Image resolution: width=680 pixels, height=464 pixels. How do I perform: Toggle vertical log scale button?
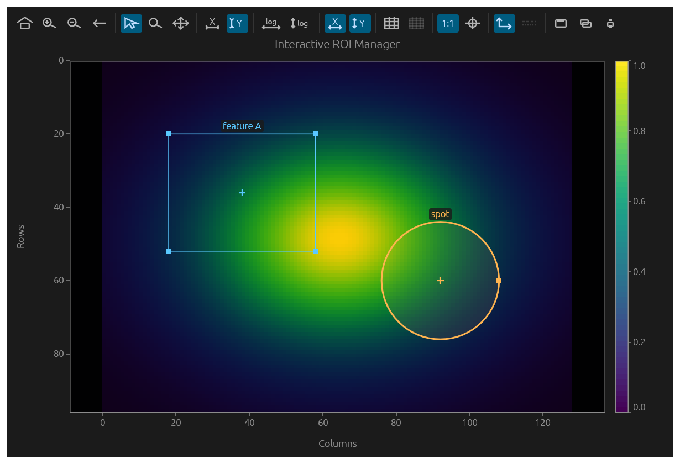tap(299, 23)
